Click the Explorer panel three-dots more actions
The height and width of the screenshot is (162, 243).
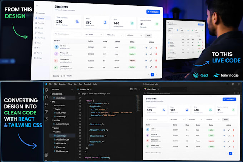tap(73, 89)
